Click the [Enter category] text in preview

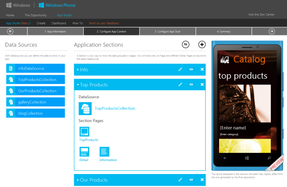click(x=229, y=134)
